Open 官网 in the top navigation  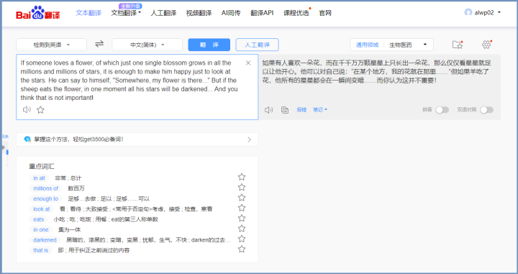click(325, 13)
